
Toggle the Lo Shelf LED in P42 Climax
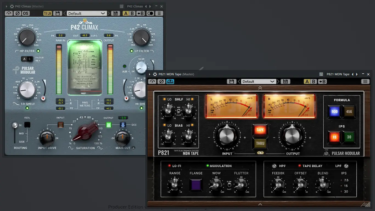tap(27, 108)
